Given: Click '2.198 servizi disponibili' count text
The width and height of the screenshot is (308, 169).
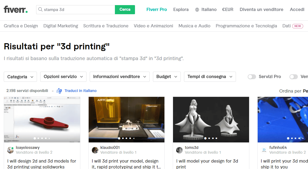Looking at the screenshot, I should click(27, 91).
